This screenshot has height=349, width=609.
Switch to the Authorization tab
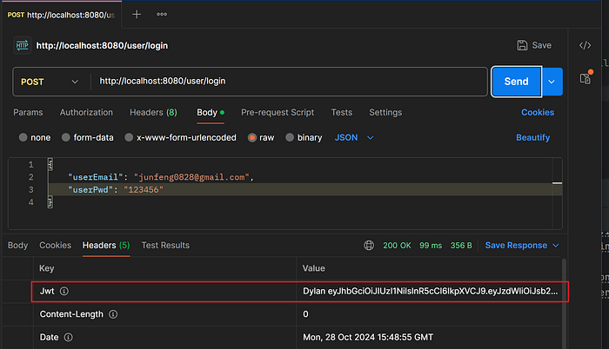pyautogui.click(x=86, y=113)
